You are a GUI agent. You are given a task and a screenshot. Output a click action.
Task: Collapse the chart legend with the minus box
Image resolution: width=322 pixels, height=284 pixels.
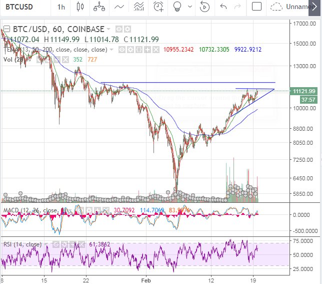coord(7,29)
